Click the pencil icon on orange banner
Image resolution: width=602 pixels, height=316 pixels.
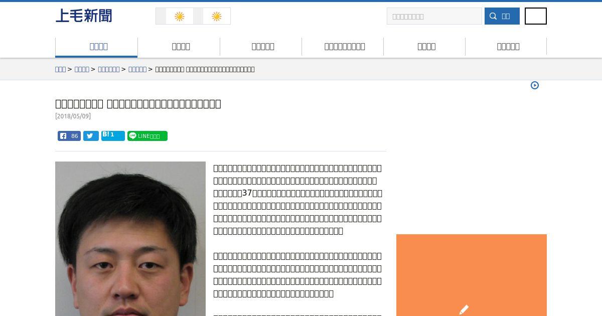click(x=464, y=309)
